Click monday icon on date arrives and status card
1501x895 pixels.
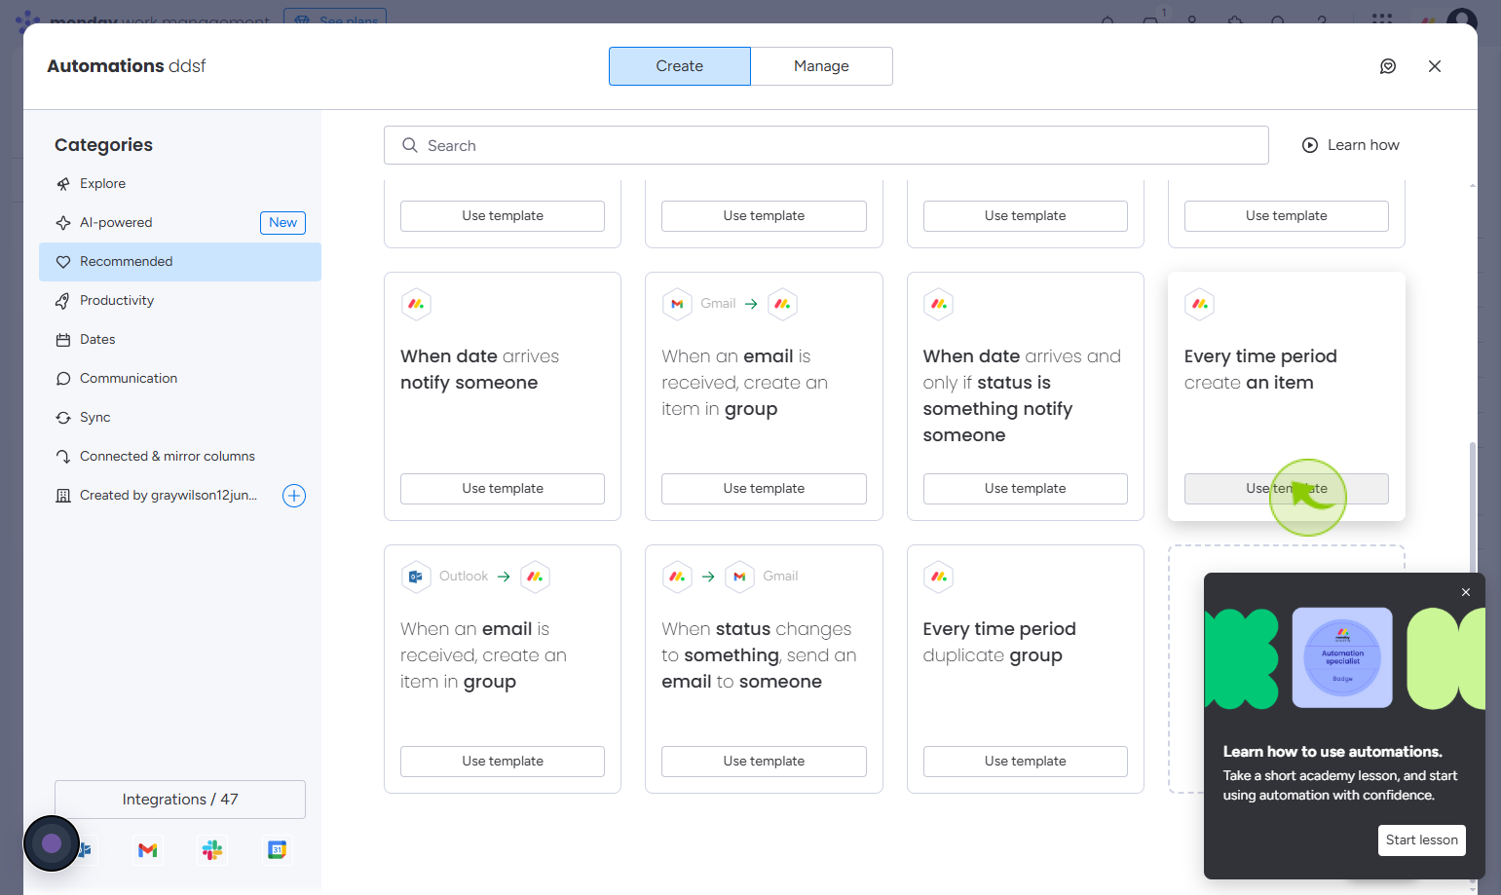pos(938,304)
